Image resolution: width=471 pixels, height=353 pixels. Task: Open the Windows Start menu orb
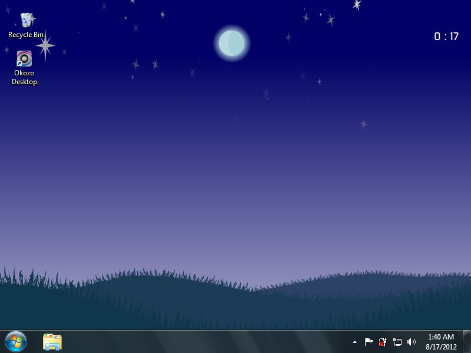pos(16,342)
